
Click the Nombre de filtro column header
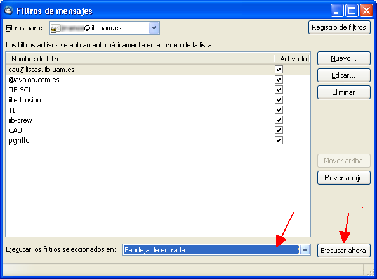140,59
